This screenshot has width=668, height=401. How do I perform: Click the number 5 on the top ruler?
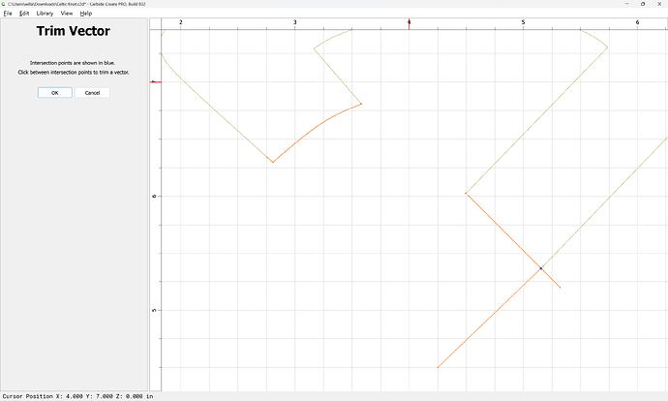[x=523, y=21]
